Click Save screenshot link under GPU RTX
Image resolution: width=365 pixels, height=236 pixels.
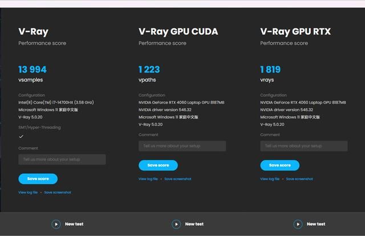[299, 179]
